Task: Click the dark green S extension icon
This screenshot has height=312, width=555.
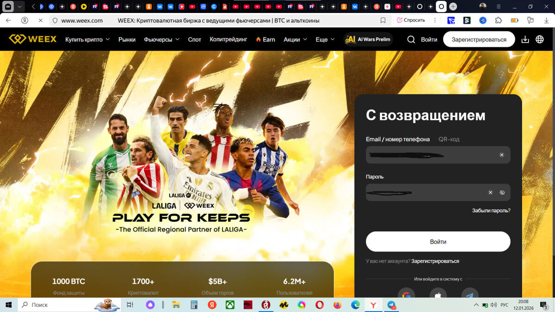Action: [x=467, y=20]
